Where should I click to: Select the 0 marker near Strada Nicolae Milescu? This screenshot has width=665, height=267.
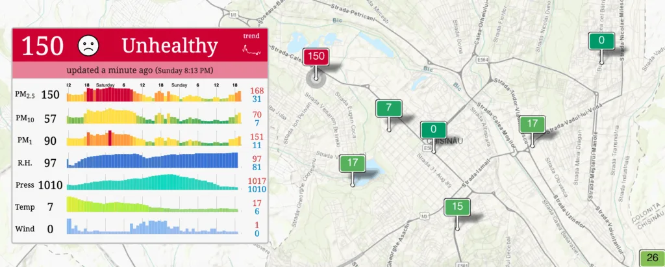point(601,41)
